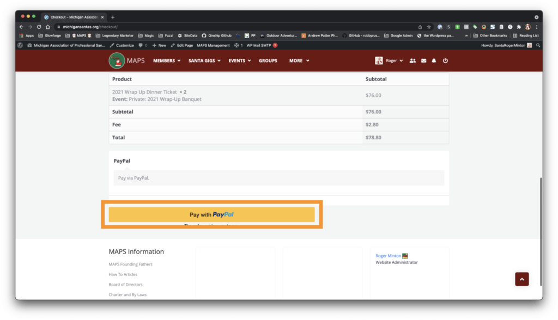Viewport: 558px width, 320px height.
Task: Open MAPS Founding Fathers link
Action: tap(131, 264)
